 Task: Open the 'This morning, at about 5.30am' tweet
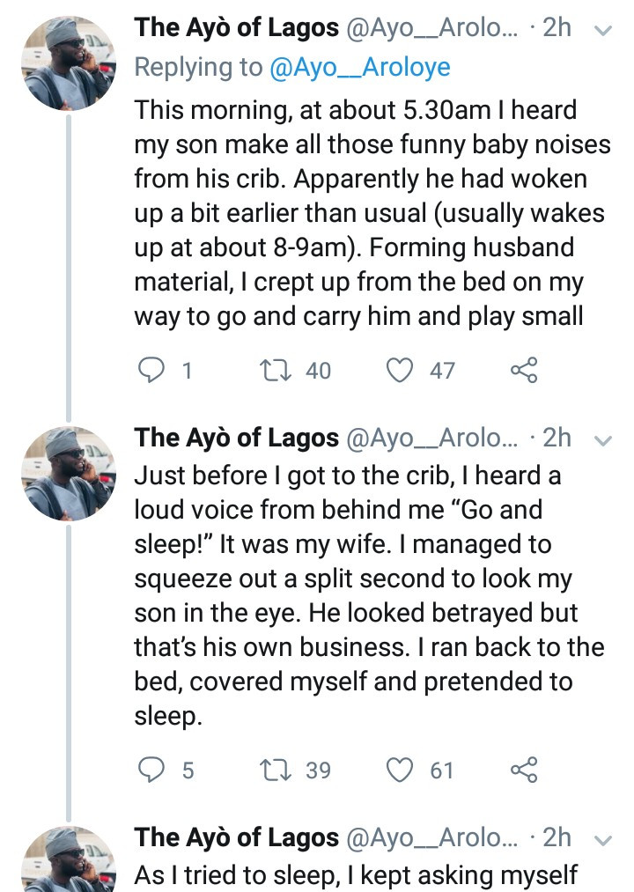coord(372,213)
